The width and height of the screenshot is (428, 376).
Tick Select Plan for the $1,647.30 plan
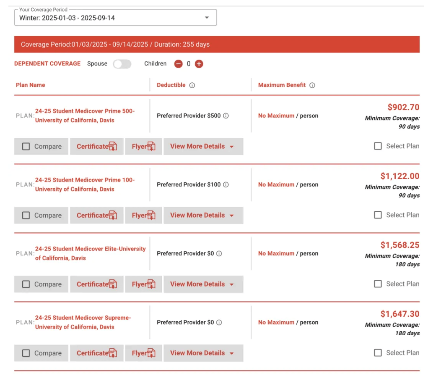tap(378, 353)
